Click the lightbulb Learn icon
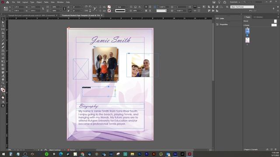 (x=219, y=2)
